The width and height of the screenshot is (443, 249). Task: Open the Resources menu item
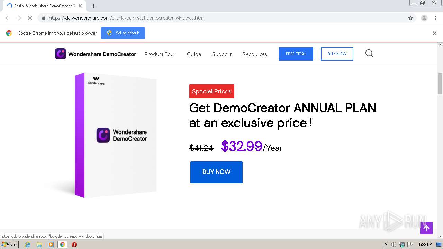click(x=255, y=54)
